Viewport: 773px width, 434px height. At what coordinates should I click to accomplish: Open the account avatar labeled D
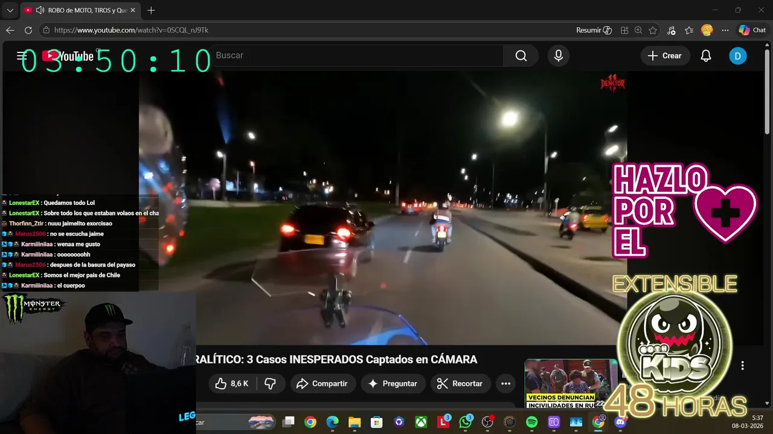[x=737, y=56]
